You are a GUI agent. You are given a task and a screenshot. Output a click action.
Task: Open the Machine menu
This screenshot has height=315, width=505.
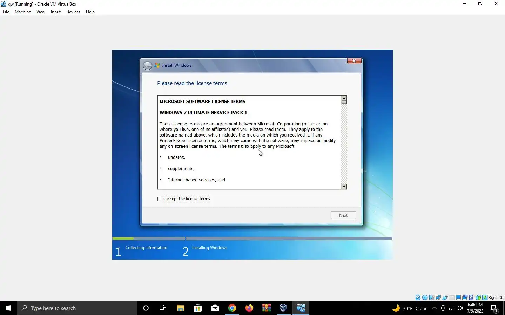23,12
